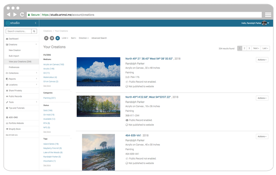Open Preferences in the sidebar
276x175 pixels.
click(x=14, y=67)
